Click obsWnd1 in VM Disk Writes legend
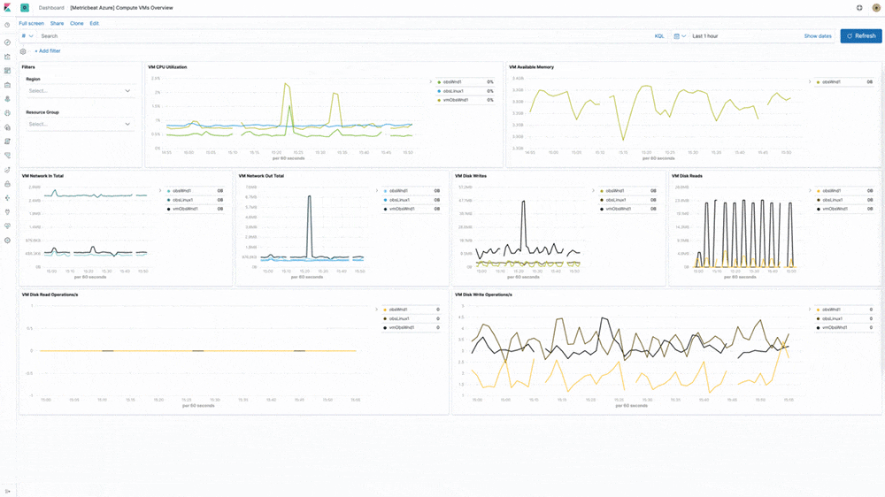 pyautogui.click(x=615, y=191)
